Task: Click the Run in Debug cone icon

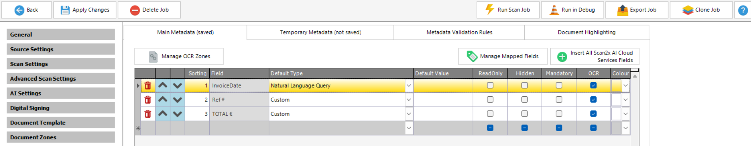Action: (554, 10)
